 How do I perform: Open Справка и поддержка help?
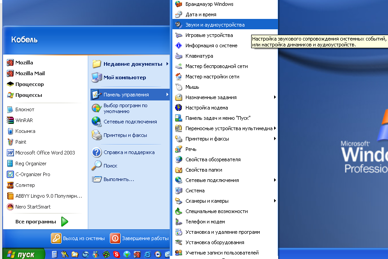coord(123,153)
